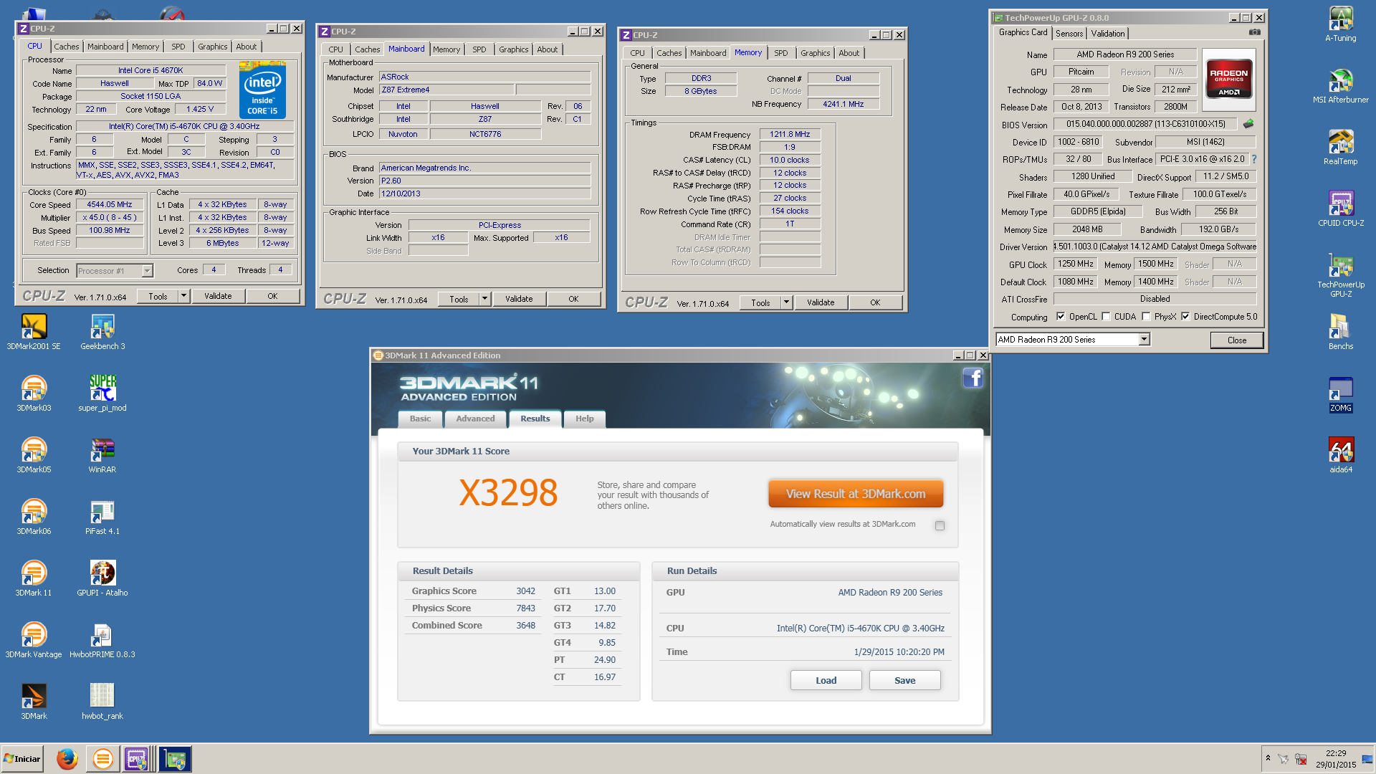This screenshot has height=774, width=1376.
Task: Toggle the OpenCL checkbox in GPU-Z
Action: [1061, 316]
